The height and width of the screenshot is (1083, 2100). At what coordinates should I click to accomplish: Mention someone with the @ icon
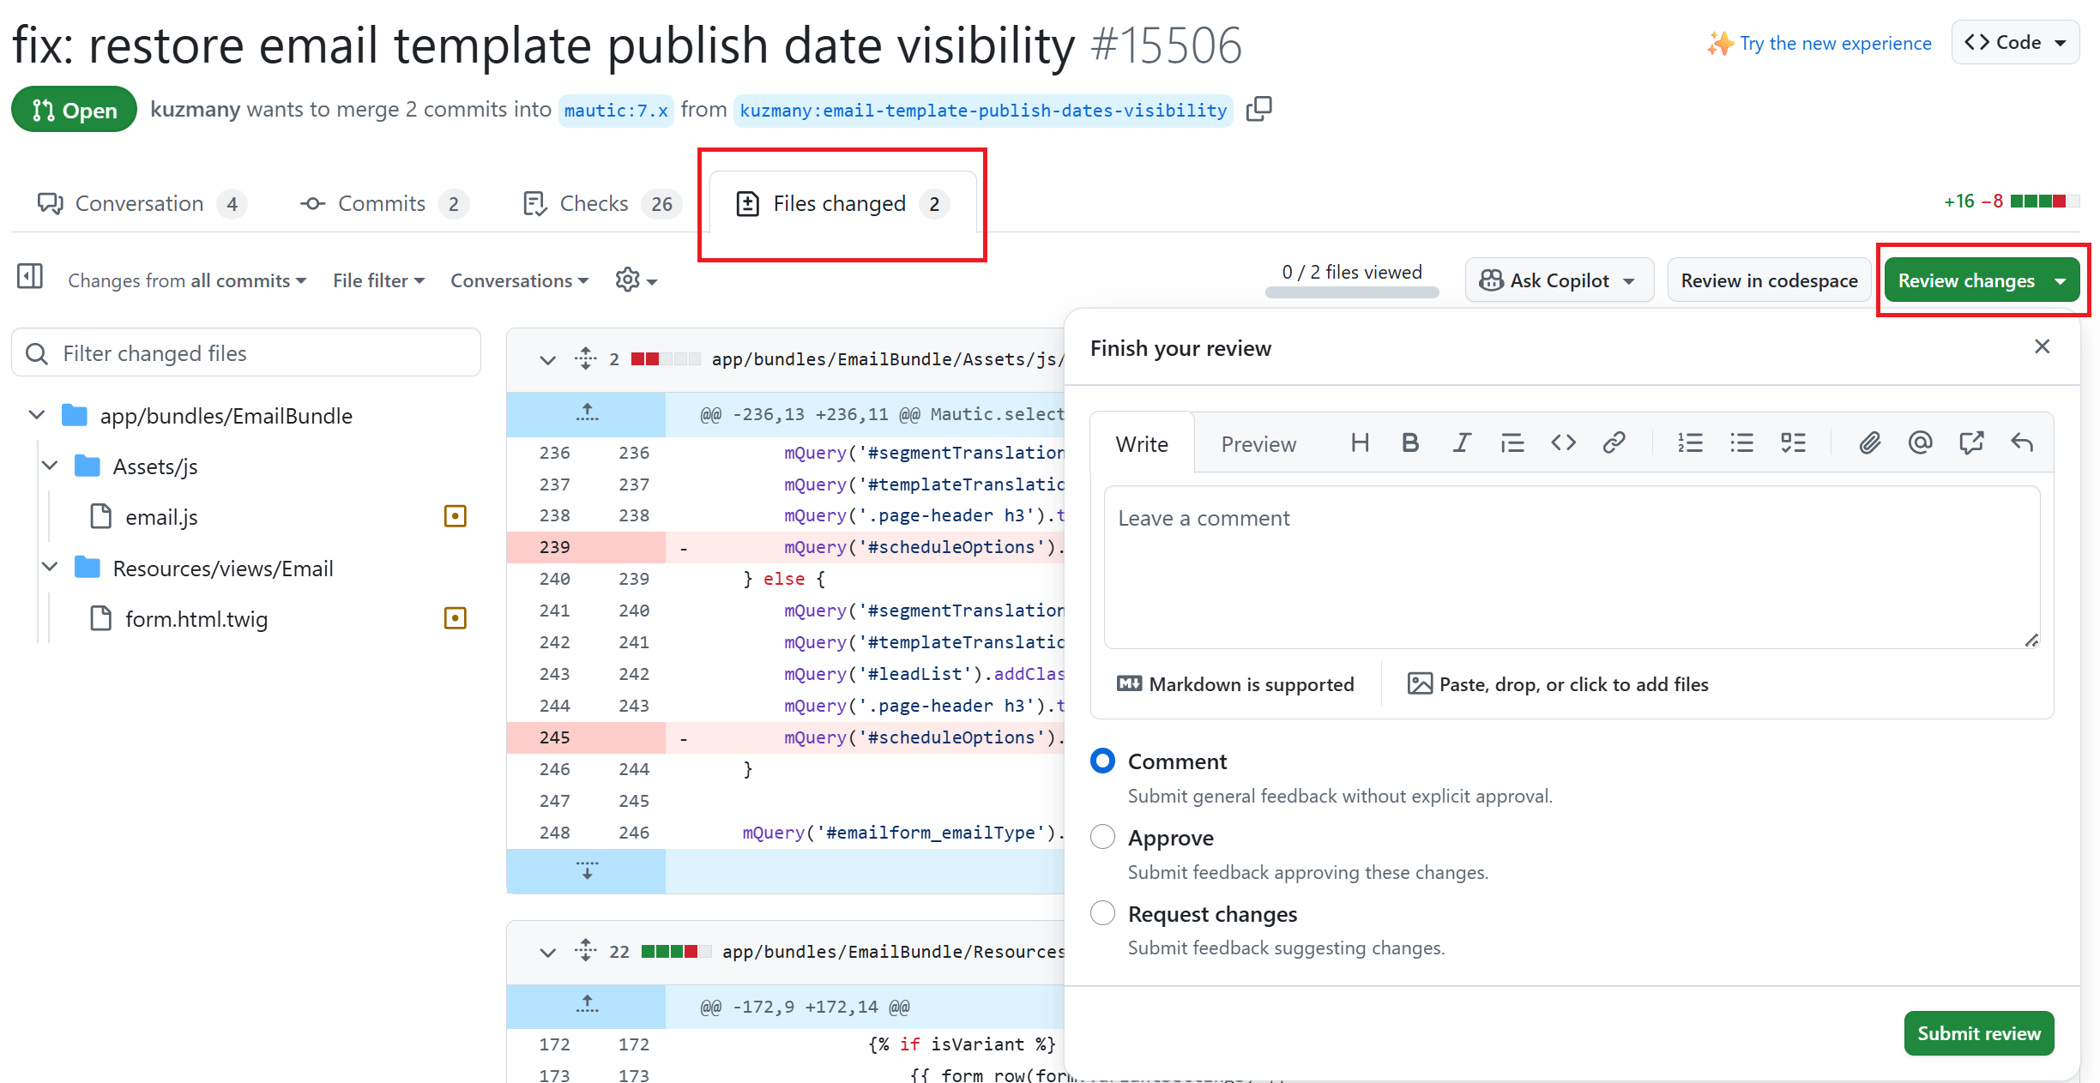tap(1921, 442)
